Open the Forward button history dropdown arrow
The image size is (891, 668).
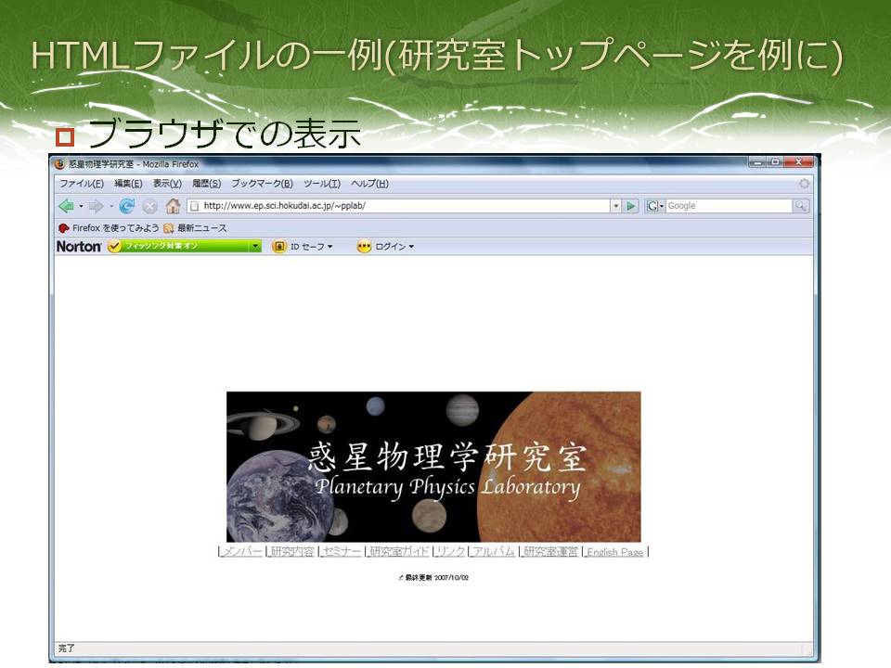[110, 206]
